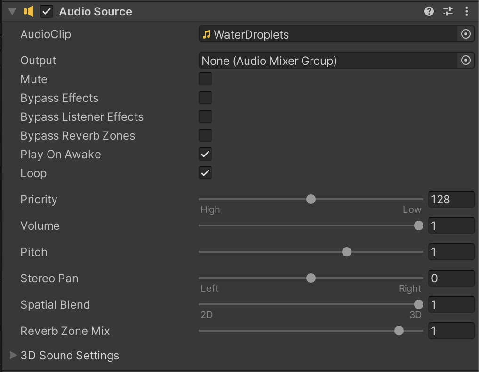This screenshot has width=479, height=372.
Task: Click the Audio Source speaker icon
Action: [29, 12]
